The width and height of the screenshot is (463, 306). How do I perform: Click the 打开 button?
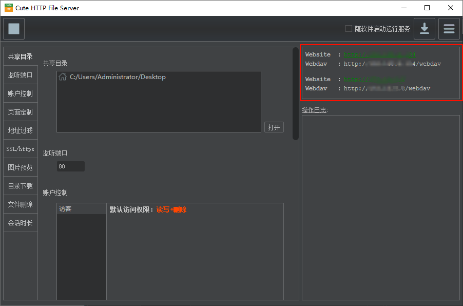click(274, 127)
